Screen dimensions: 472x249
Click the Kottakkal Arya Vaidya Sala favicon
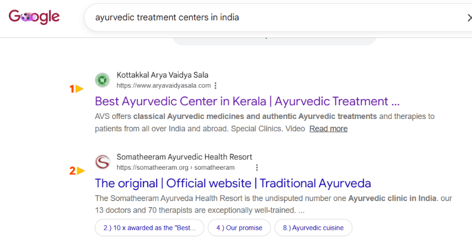click(x=103, y=80)
